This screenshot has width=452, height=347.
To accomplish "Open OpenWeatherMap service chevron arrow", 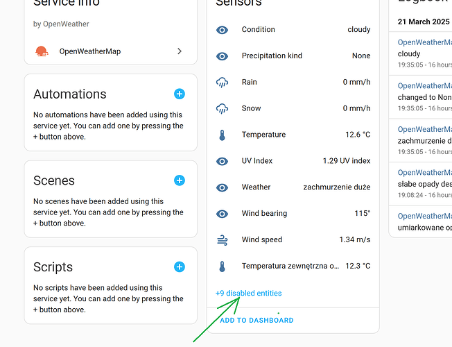I will pyautogui.click(x=180, y=51).
